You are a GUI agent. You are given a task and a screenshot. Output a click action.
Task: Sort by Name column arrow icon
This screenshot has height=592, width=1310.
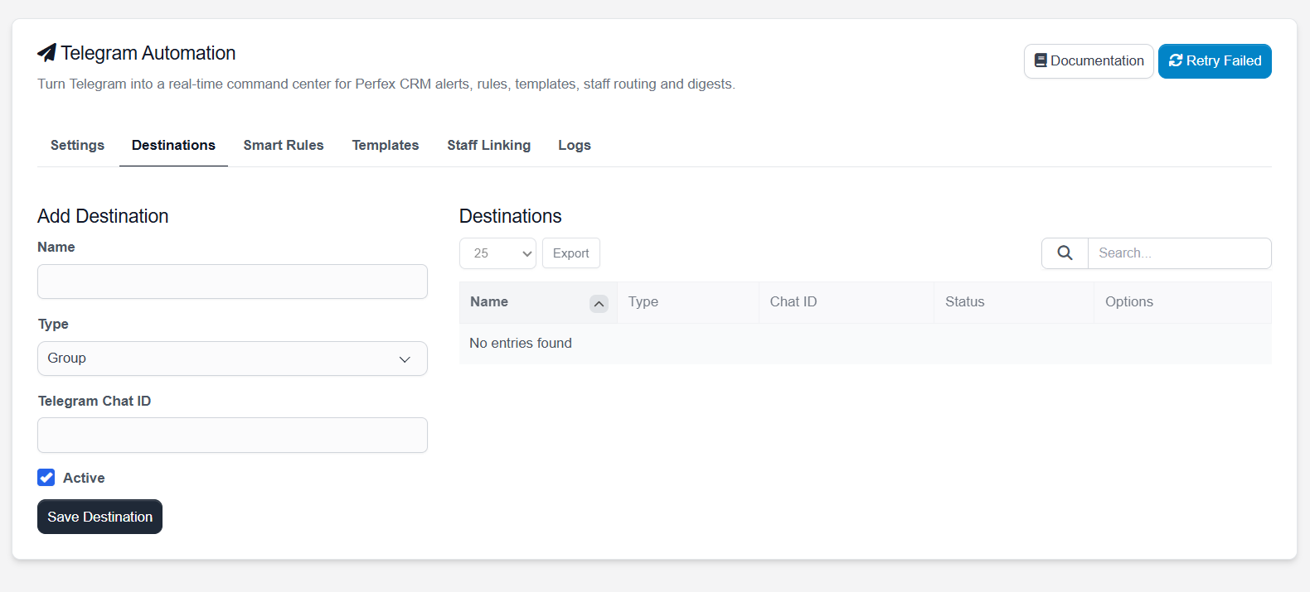pos(599,304)
